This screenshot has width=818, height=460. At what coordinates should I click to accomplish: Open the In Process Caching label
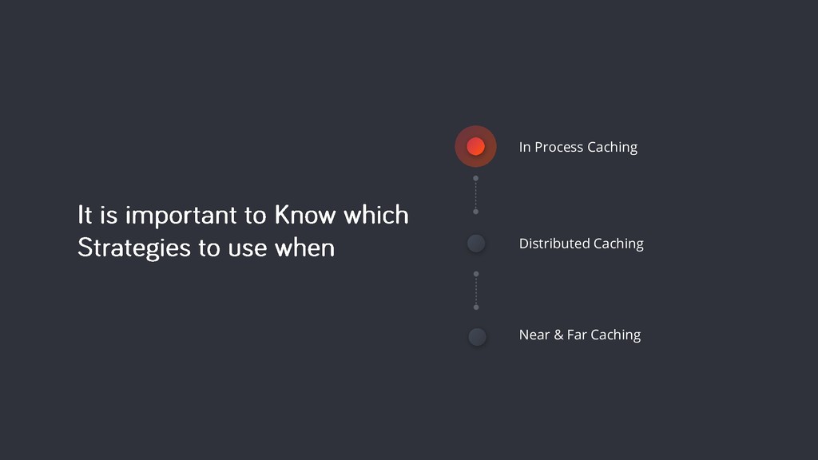coord(578,148)
